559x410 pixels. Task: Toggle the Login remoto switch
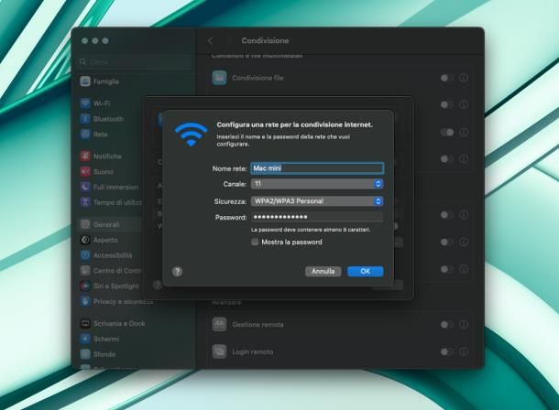[x=446, y=351]
